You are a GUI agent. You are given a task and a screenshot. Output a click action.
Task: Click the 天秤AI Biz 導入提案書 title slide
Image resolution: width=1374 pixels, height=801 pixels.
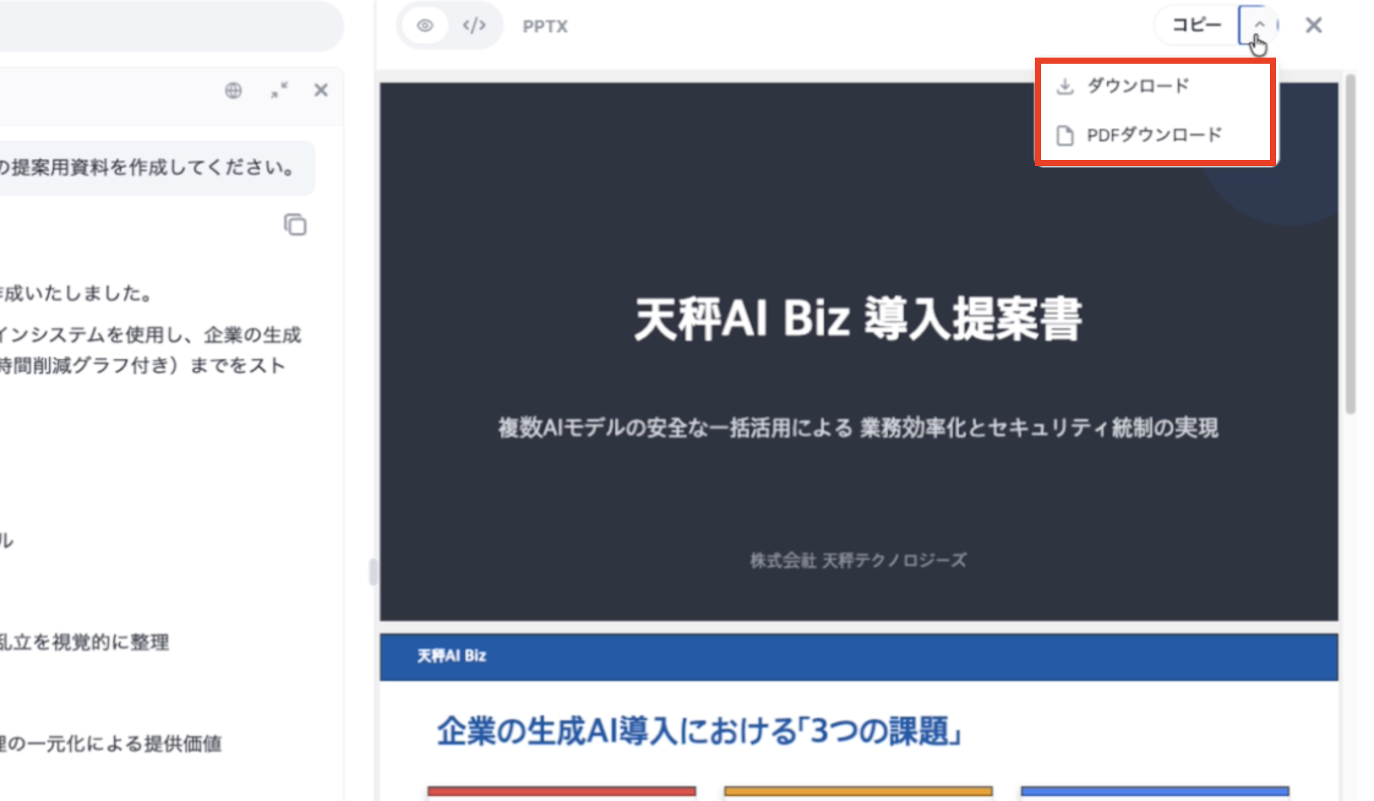click(858, 352)
